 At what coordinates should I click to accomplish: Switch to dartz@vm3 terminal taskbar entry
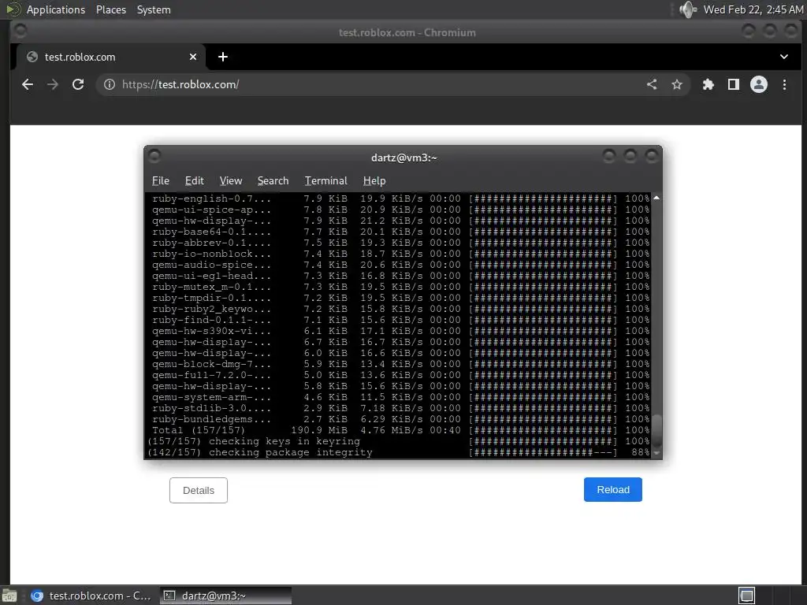(x=225, y=596)
